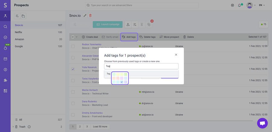Open the selection options chevron beside select-all
Screen dimensions: 272x132
click(x=76, y=37)
